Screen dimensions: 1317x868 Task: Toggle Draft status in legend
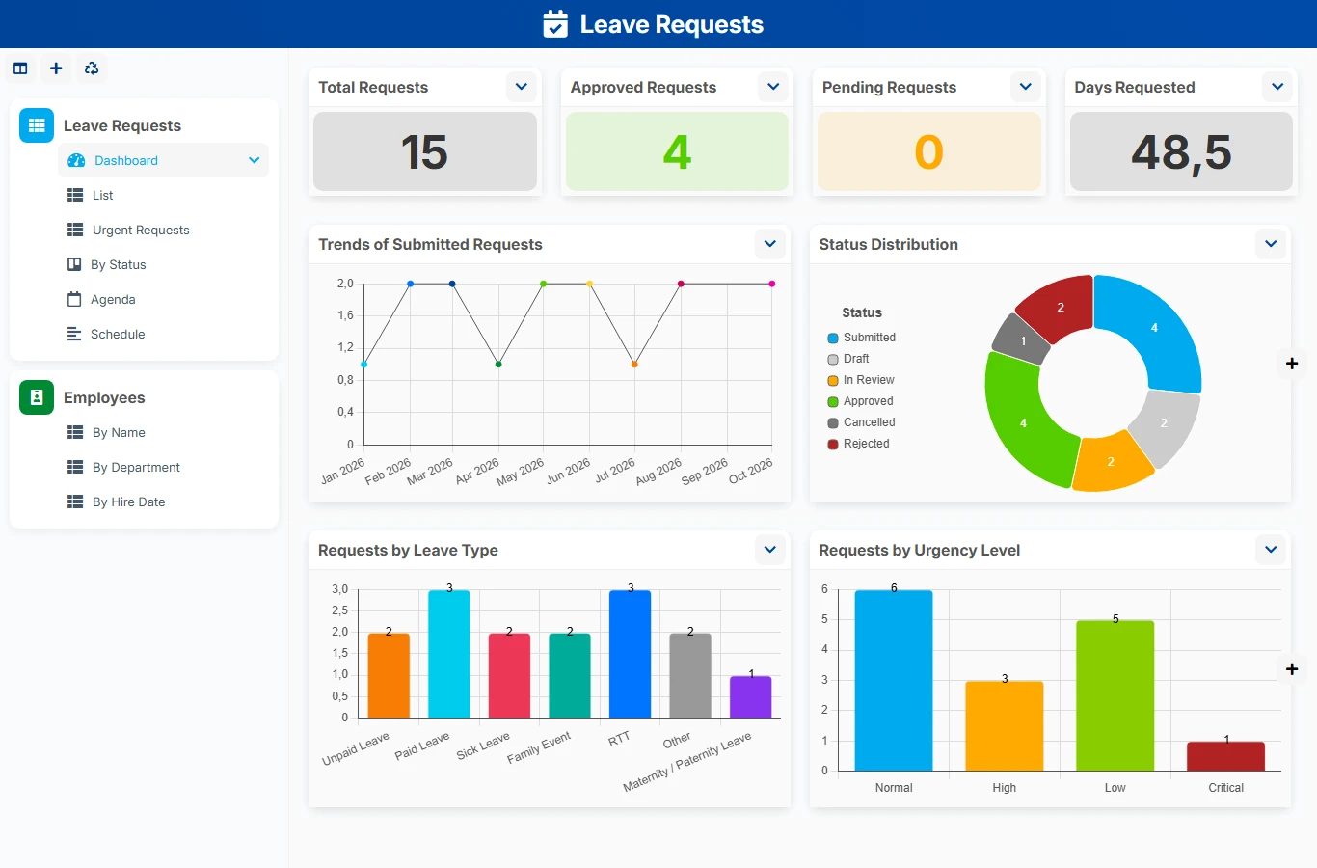[x=848, y=359]
